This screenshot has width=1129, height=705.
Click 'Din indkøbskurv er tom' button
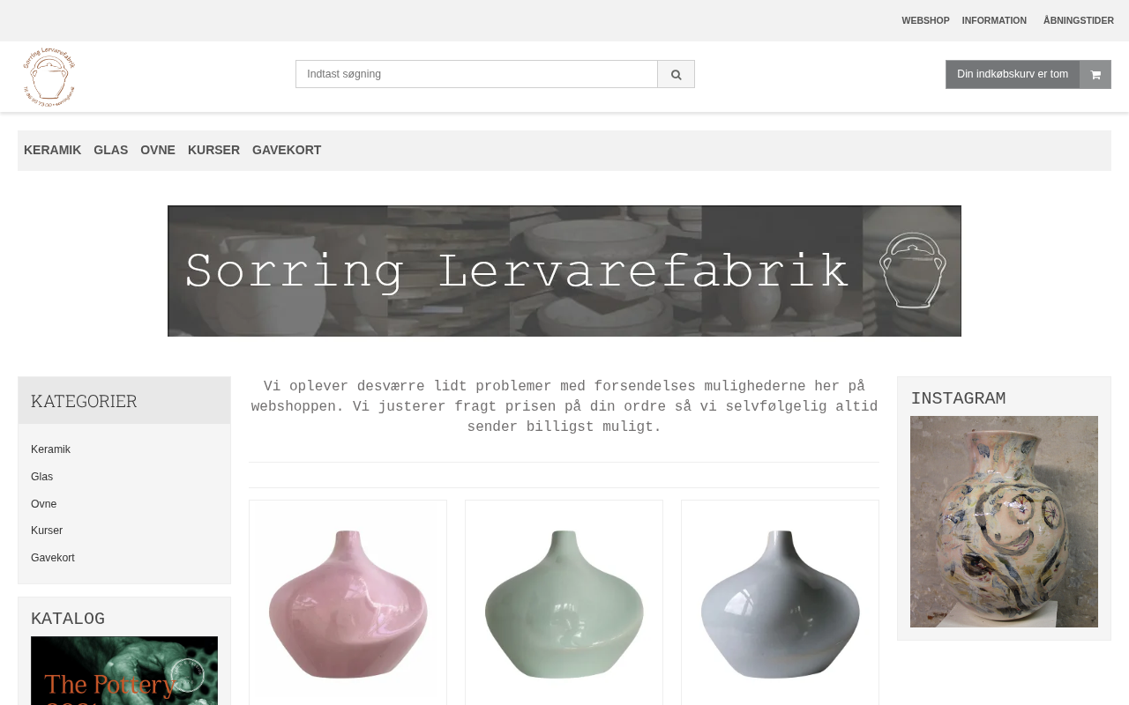[x=1013, y=74]
